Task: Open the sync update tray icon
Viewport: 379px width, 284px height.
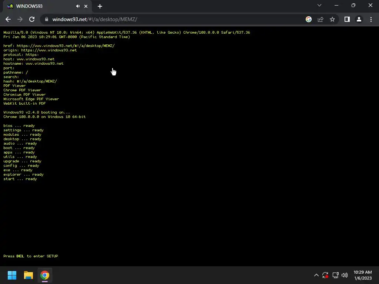Action: pos(325,275)
